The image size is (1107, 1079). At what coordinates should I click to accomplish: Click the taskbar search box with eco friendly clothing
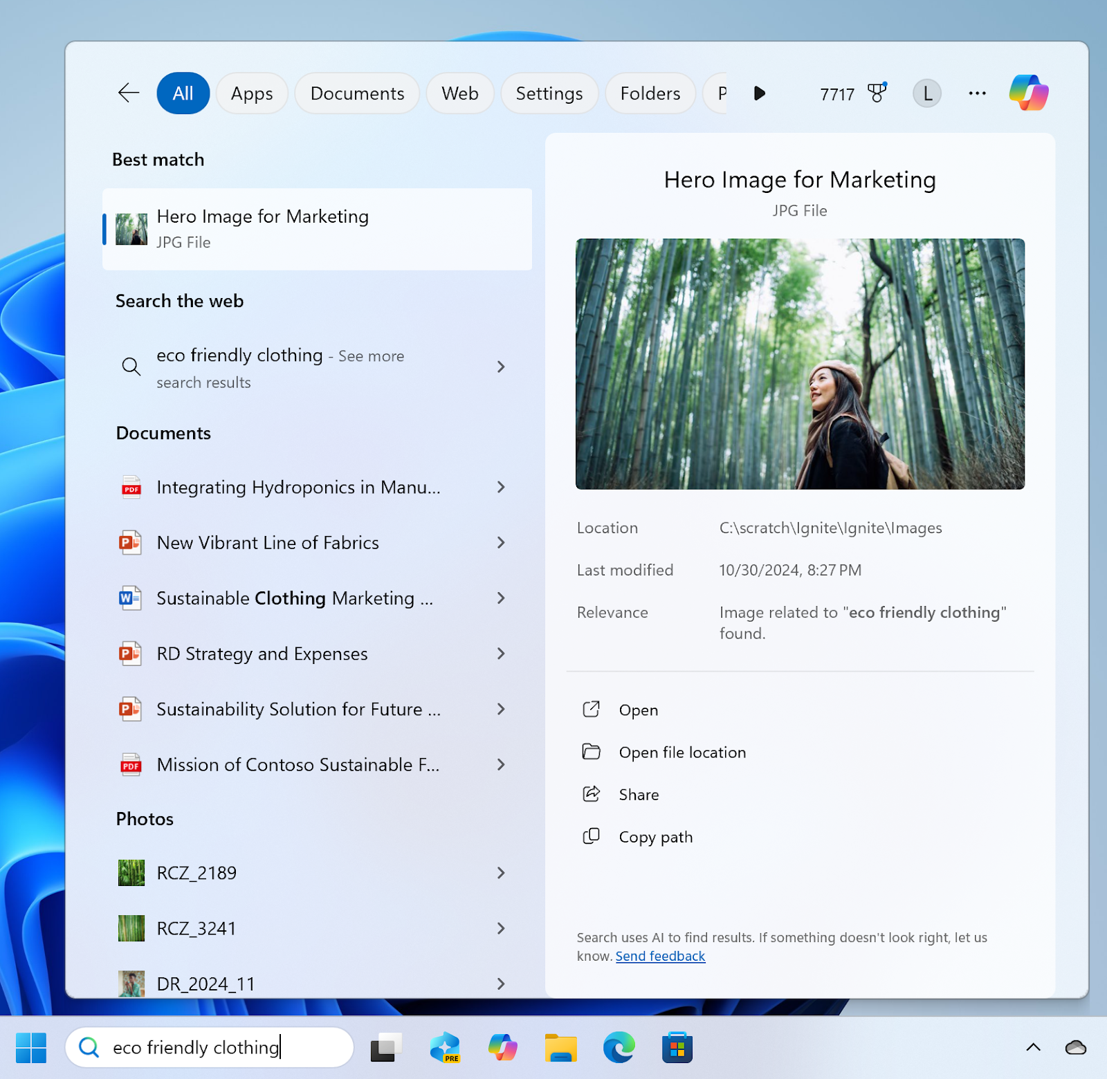(x=210, y=1048)
